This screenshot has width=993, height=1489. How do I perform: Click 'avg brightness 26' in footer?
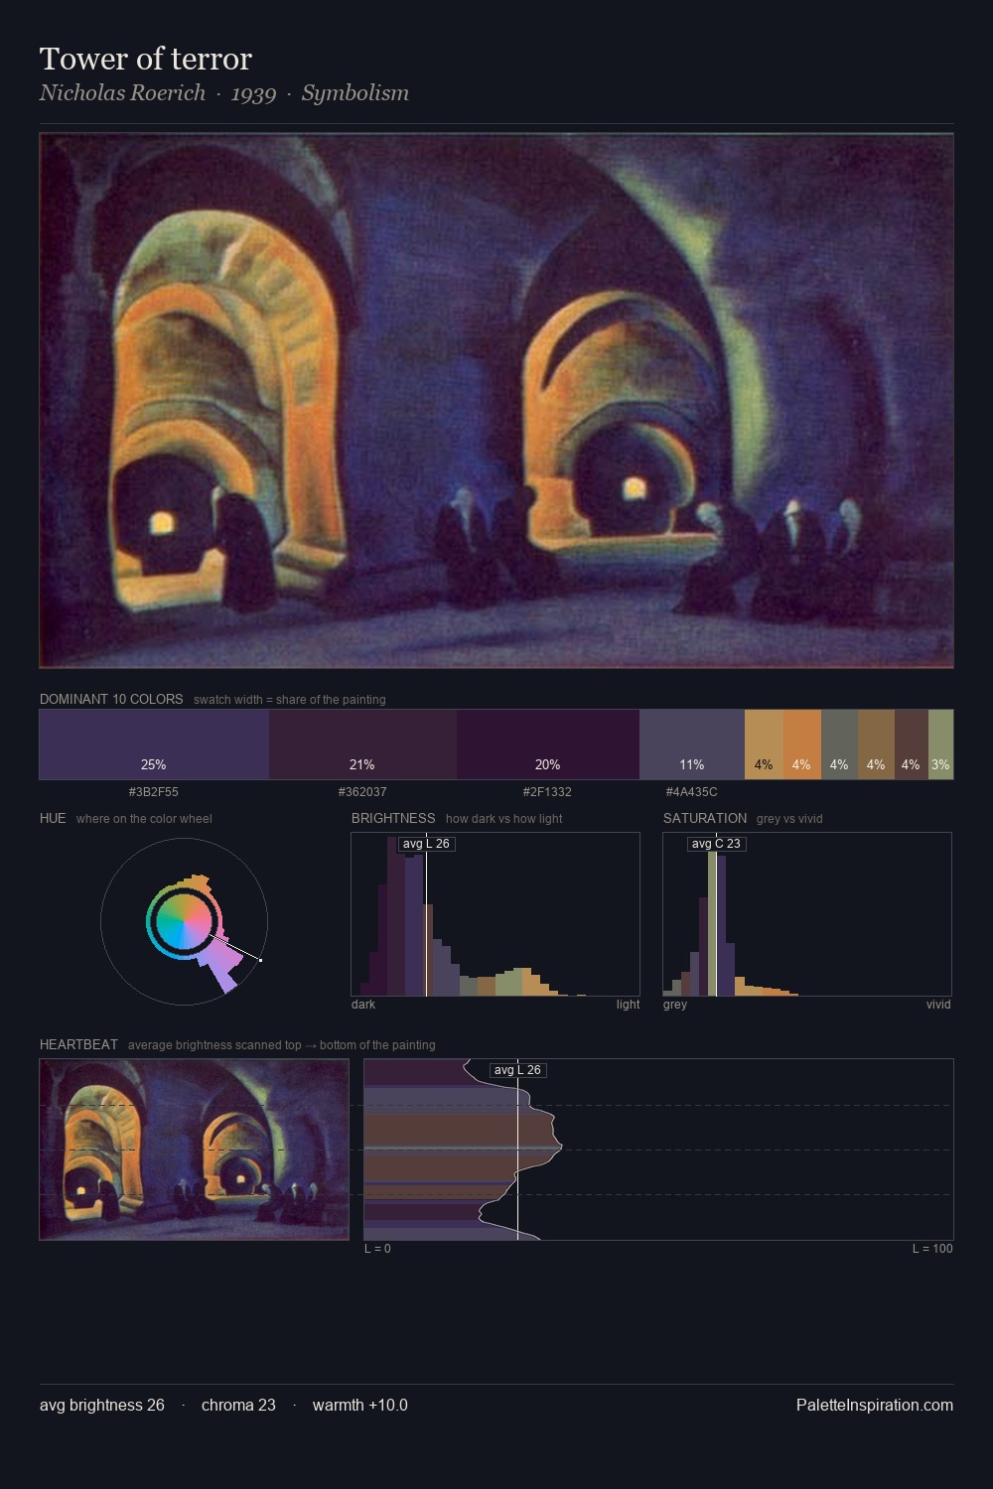[x=102, y=1405]
